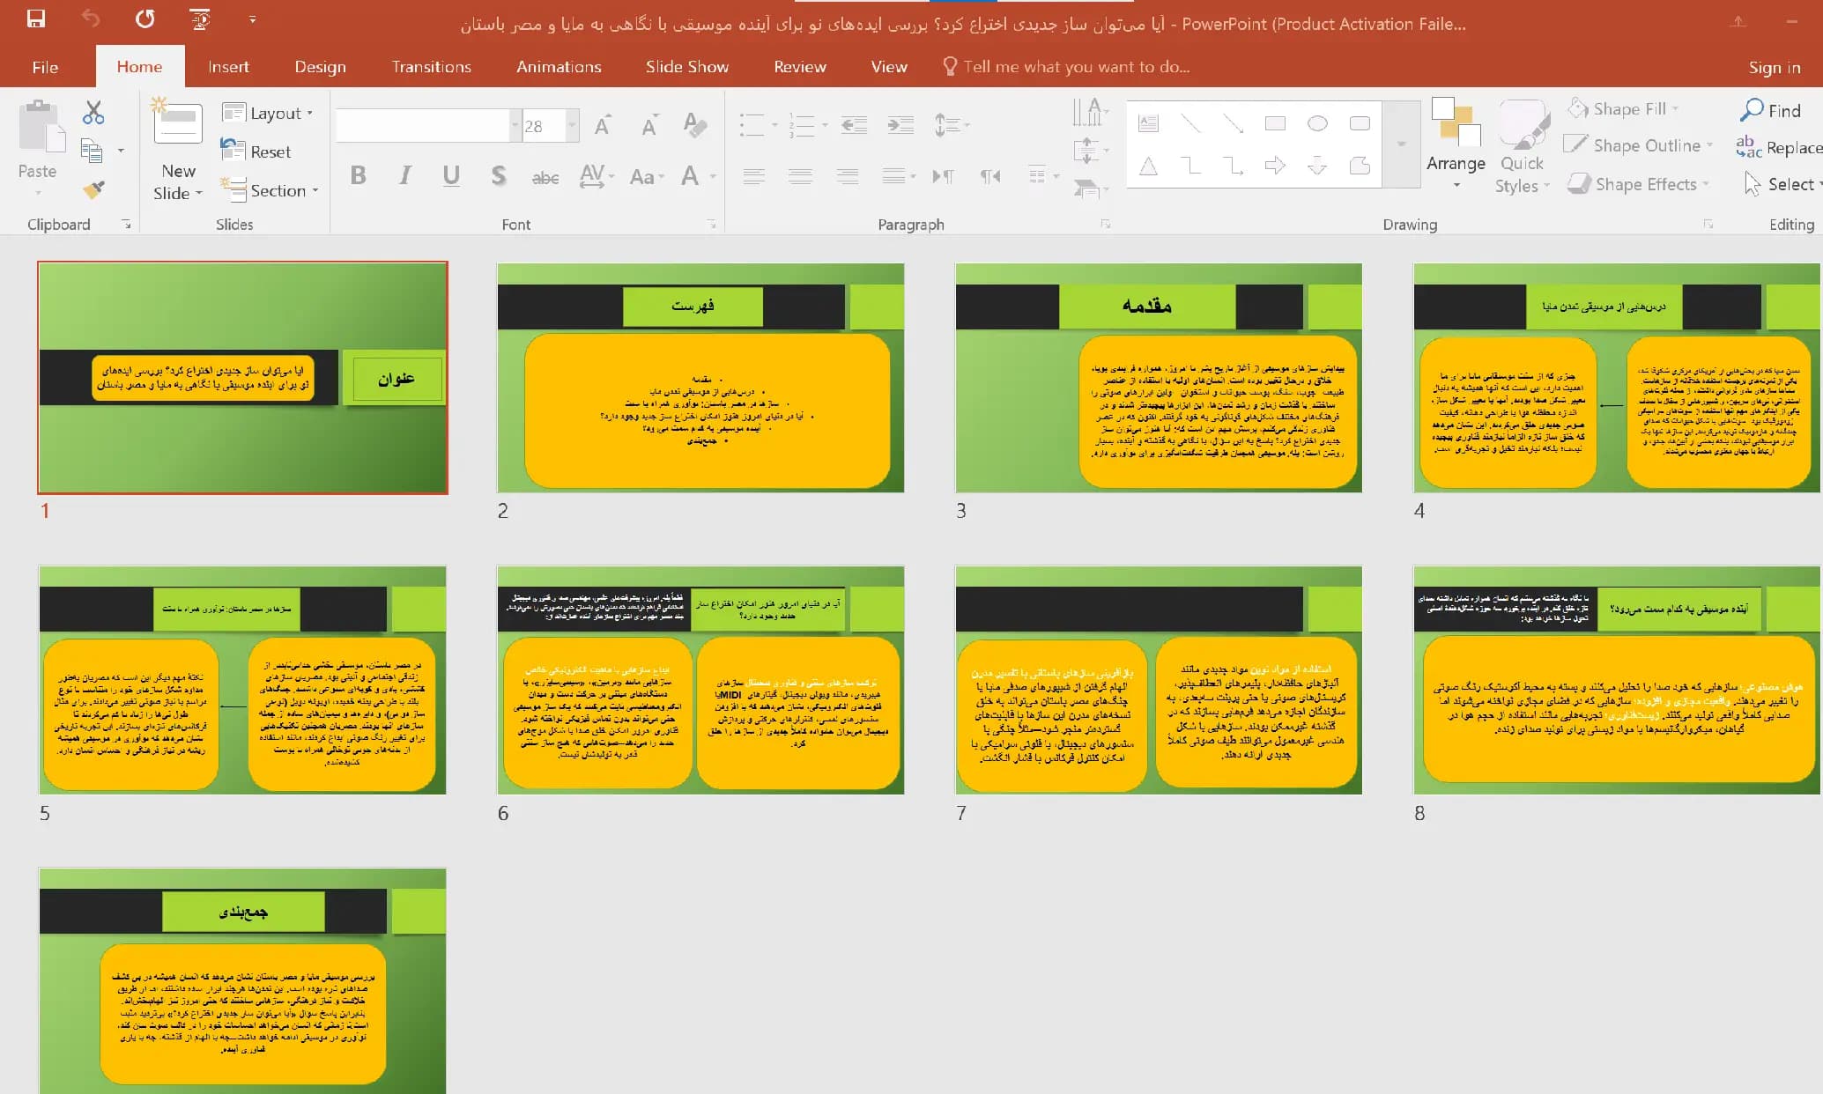Click the Undo arrow in quick access toolbar

tap(91, 19)
